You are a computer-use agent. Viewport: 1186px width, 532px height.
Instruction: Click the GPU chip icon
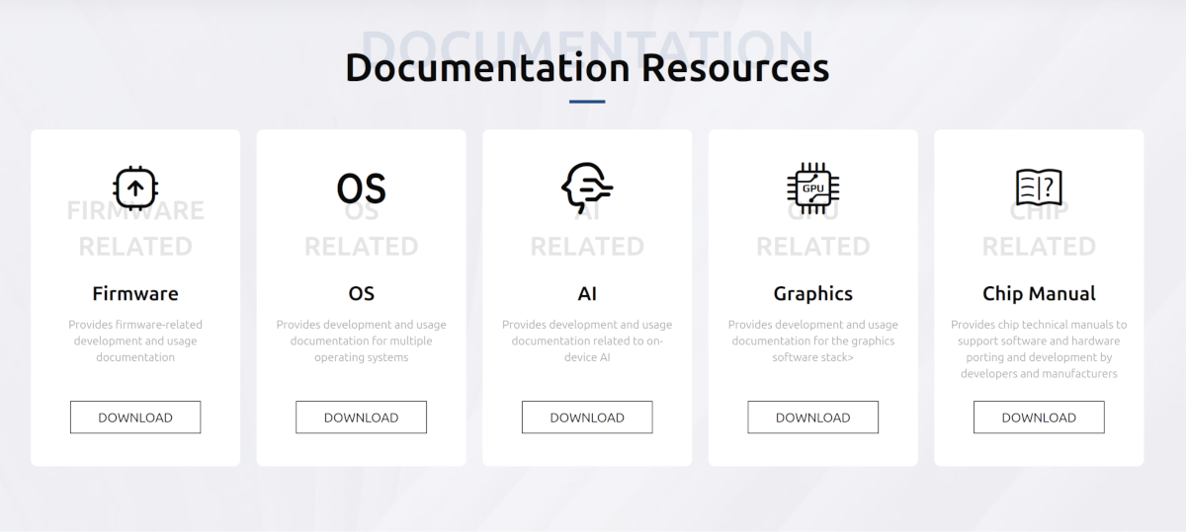(x=812, y=188)
